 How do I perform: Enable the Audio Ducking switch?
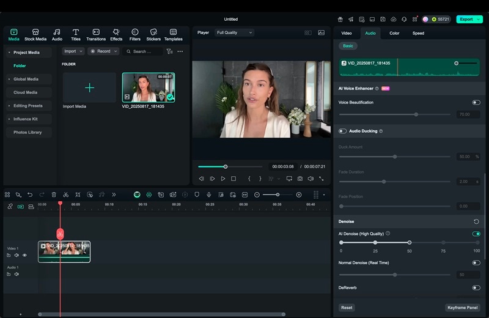pyautogui.click(x=342, y=131)
